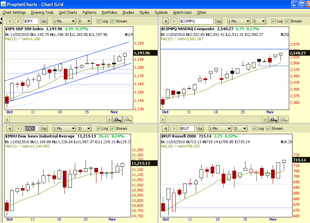Screen dimensions: 310x223
Task: Click Go button next to $INDU
Action: pos(44,128)
